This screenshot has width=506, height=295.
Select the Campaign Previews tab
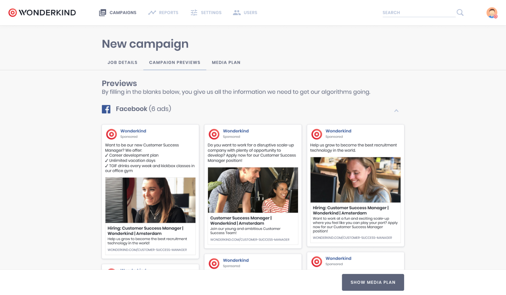pyautogui.click(x=175, y=62)
